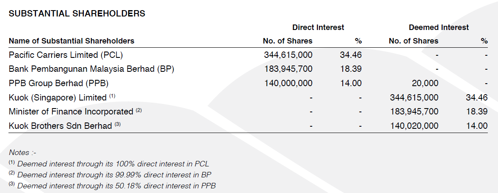Select the Pacific Carriers Limited (PCL) row name
Viewport: 498px width, 193px height.
pos(66,54)
